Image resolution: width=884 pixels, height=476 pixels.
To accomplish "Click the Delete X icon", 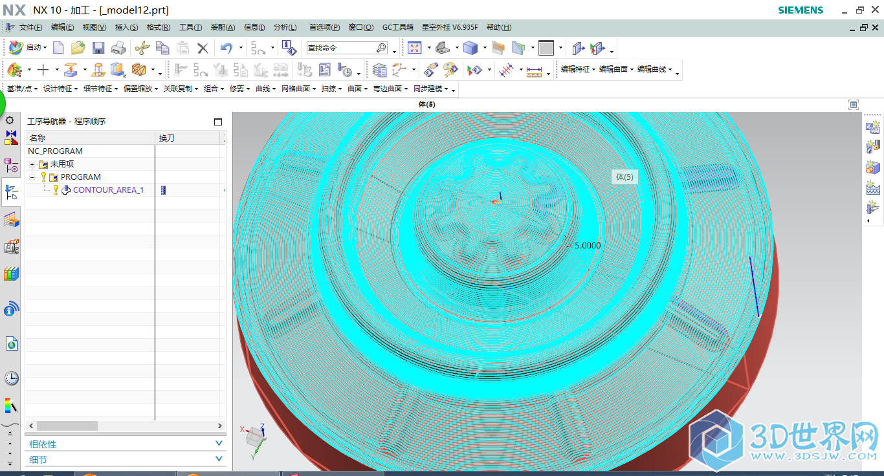I will point(203,47).
